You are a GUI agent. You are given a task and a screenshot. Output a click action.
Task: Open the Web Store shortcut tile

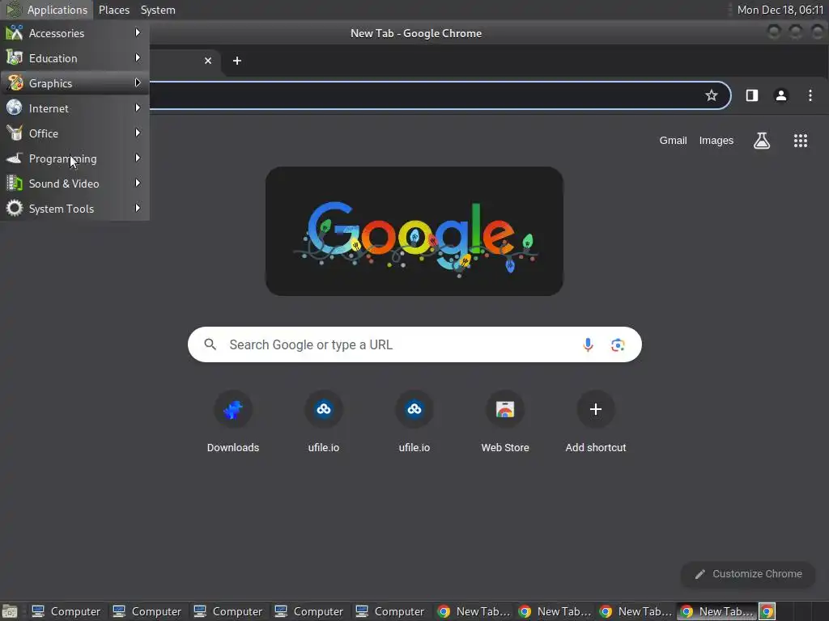click(505, 422)
